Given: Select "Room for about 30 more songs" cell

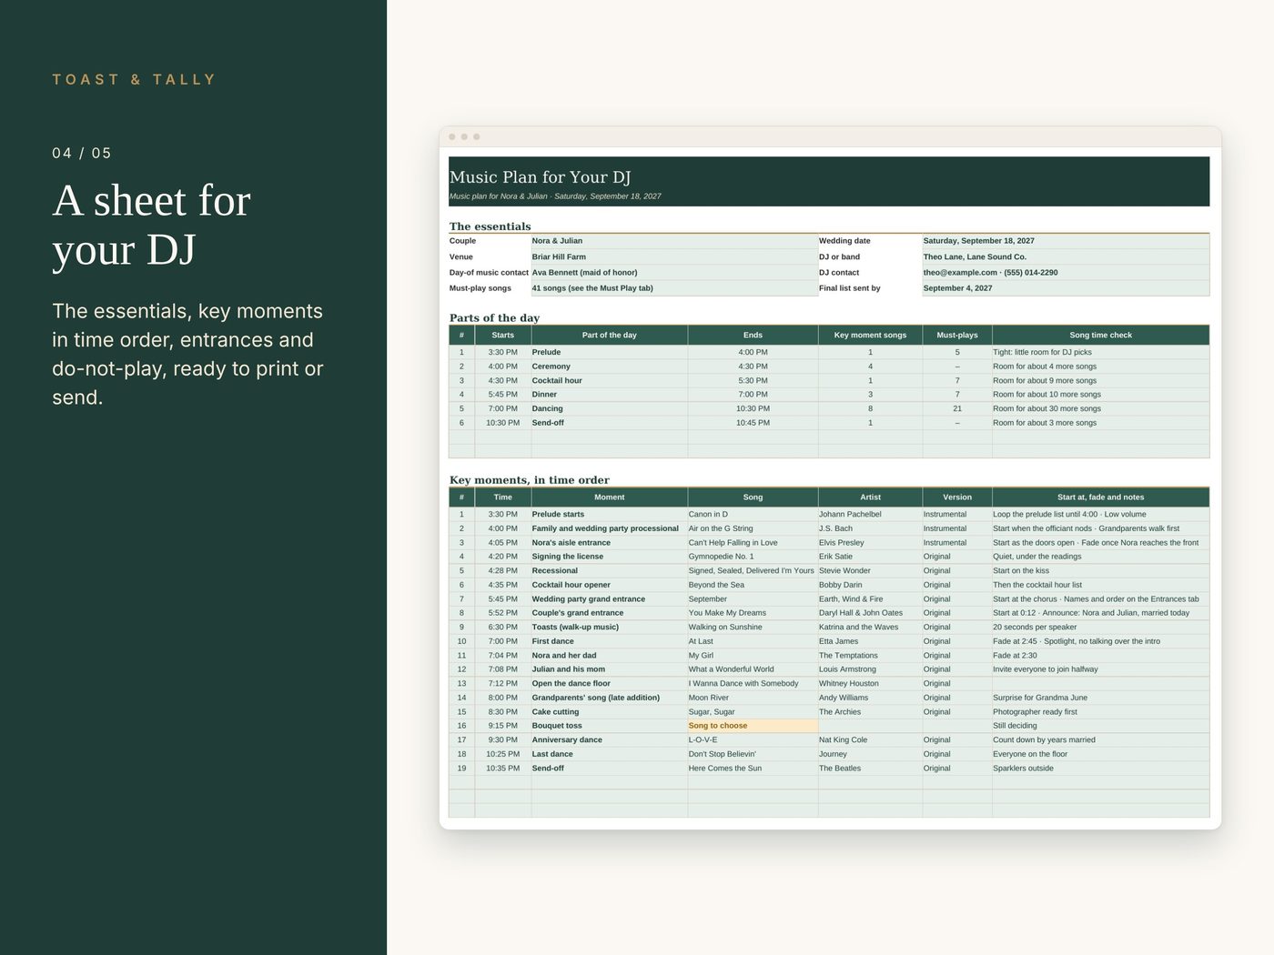Looking at the screenshot, I should 1100,409.
